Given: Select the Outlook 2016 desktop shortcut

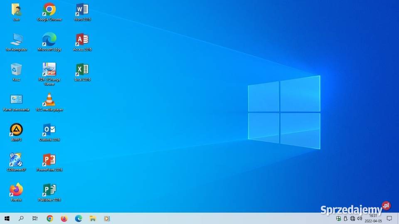Looking at the screenshot, I should pos(49,132).
